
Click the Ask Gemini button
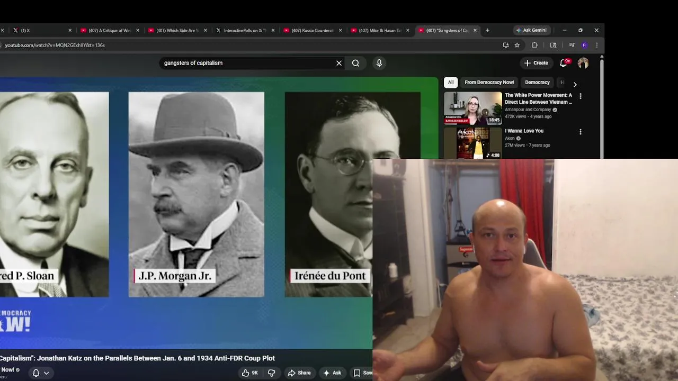pyautogui.click(x=531, y=30)
